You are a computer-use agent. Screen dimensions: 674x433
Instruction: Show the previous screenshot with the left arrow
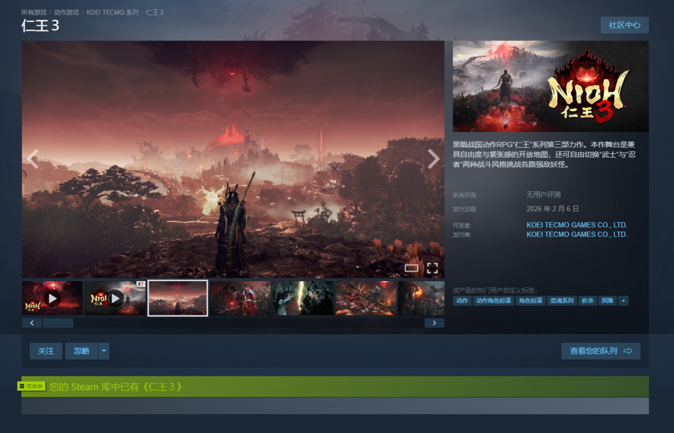pyautogui.click(x=32, y=159)
